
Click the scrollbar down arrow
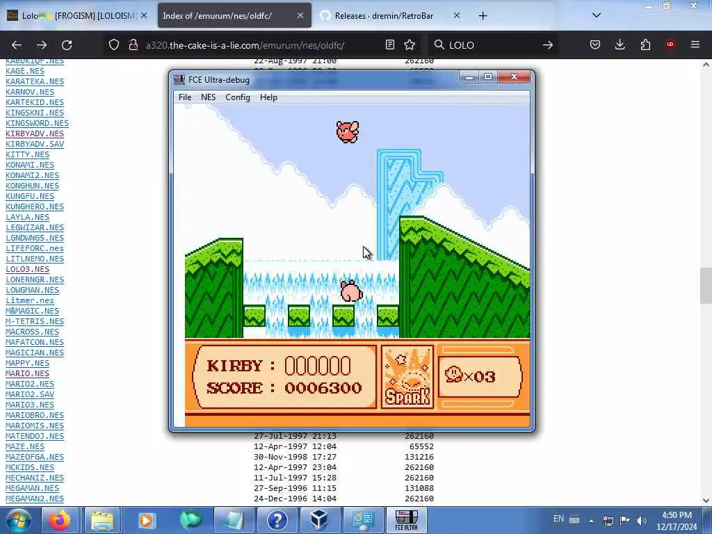pyautogui.click(x=706, y=501)
